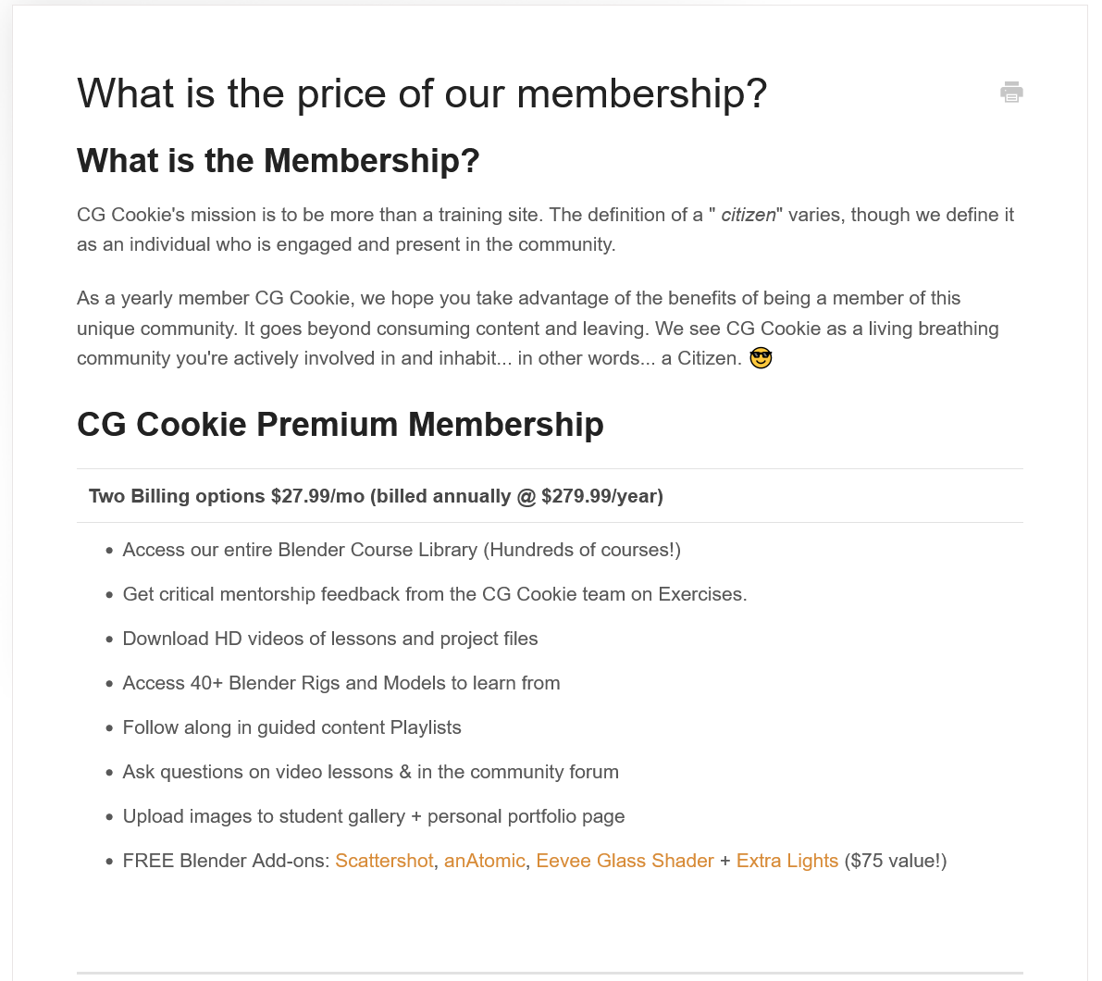Click the "What is the Membership?" heading
The width and height of the screenshot is (1102, 981).
pos(279,161)
